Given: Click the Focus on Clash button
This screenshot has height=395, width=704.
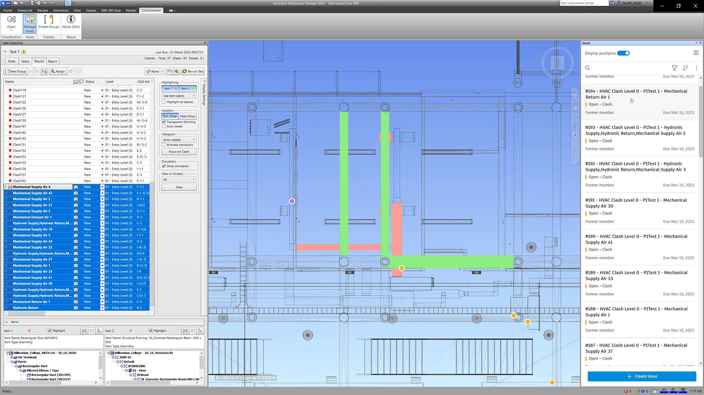Looking at the screenshot, I should (179, 152).
